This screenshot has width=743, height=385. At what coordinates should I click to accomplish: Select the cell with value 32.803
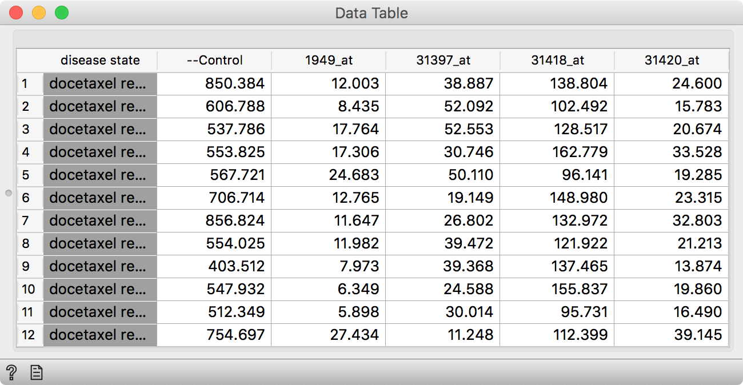[672, 220]
